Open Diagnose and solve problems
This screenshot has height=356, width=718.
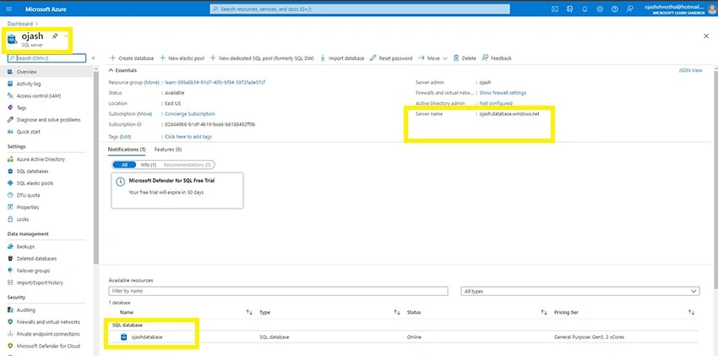[x=46, y=119]
